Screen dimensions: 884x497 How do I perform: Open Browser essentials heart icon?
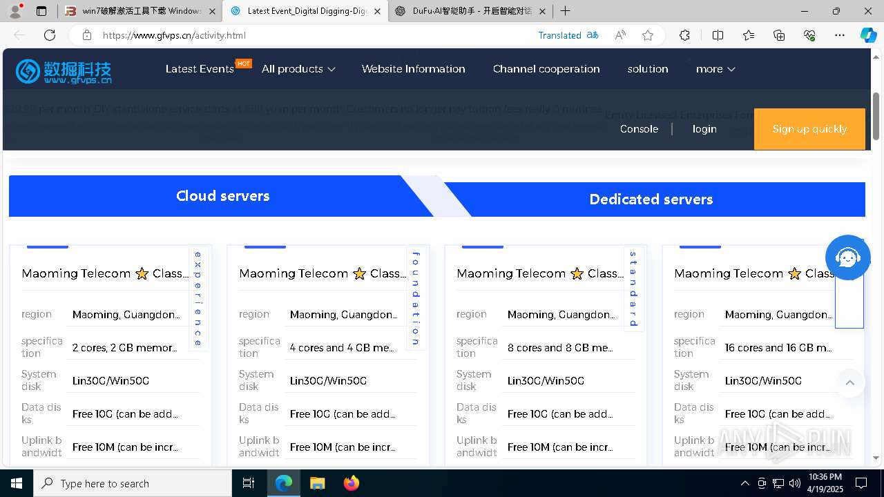tap(809, 35)
